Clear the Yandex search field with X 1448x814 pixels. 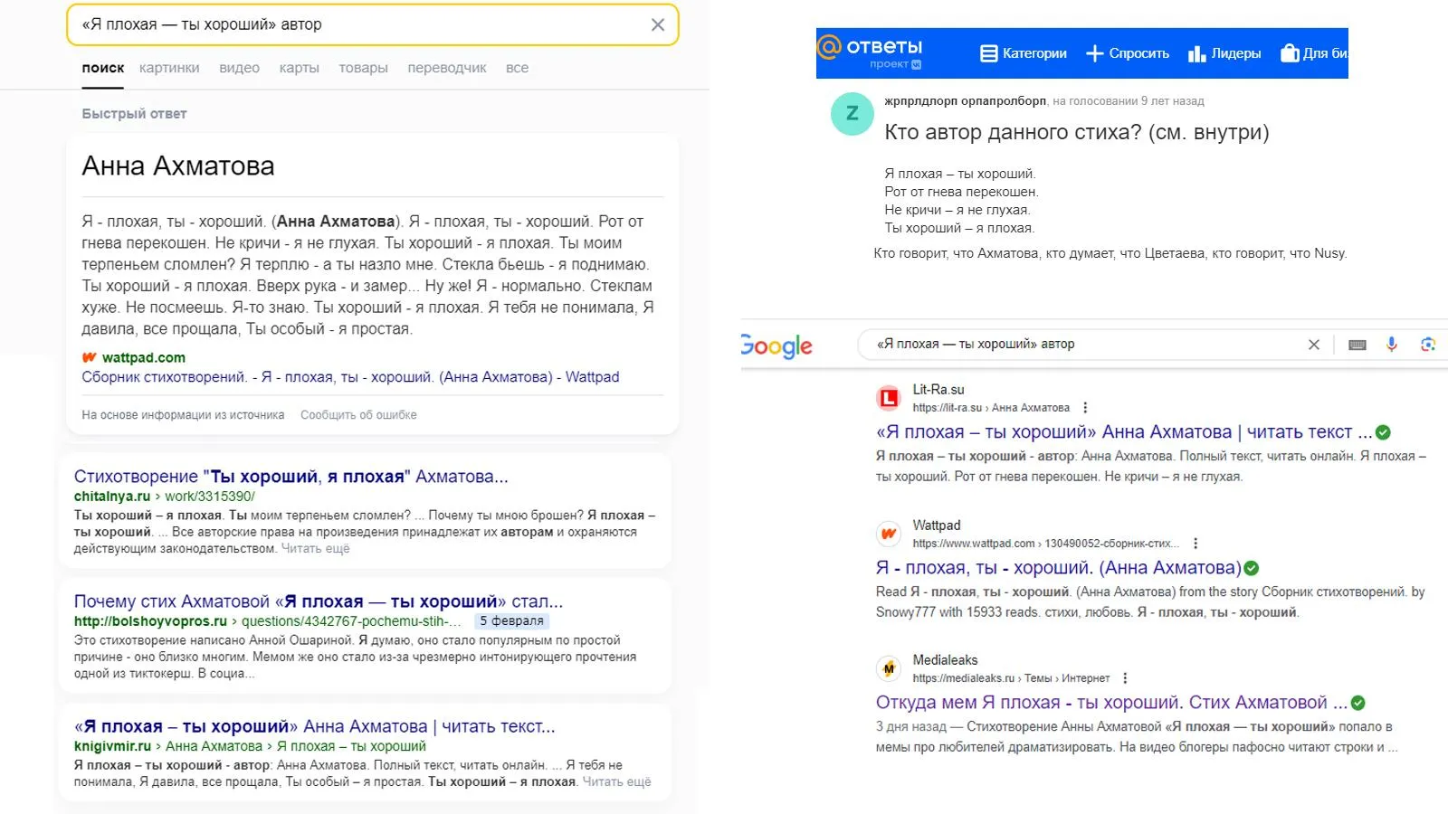[658, 25]
